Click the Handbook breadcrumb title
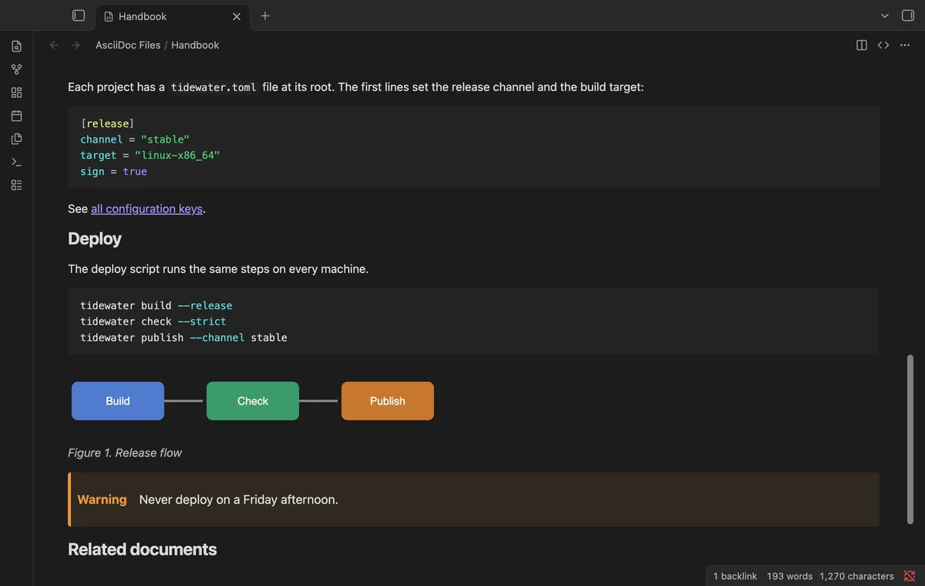 coord(195,45)
